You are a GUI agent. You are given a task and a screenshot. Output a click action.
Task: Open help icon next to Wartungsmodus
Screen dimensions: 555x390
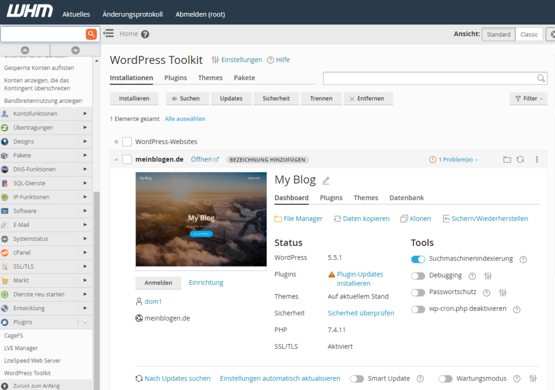tap(517, 379)
